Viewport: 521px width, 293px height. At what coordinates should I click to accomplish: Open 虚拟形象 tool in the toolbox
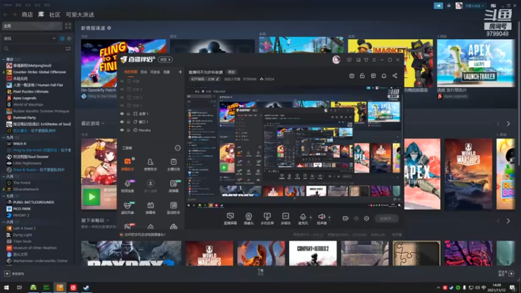[127, 208]
